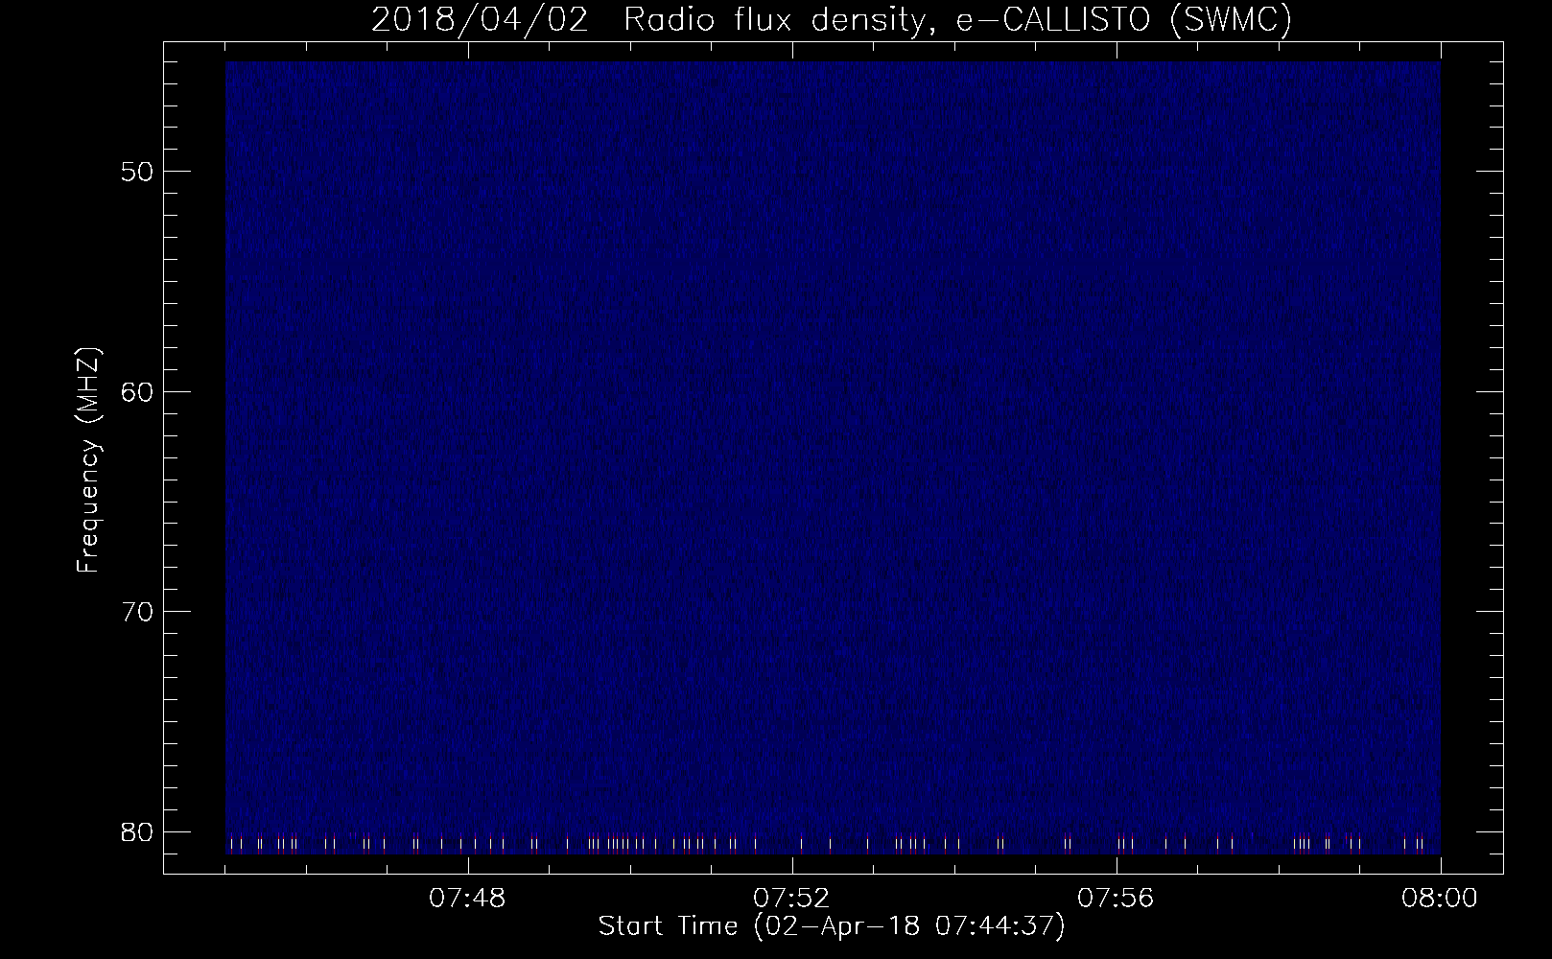Click the 'Start Time (02-Apr-18 07:44:37)' label

tap(832, 926)
